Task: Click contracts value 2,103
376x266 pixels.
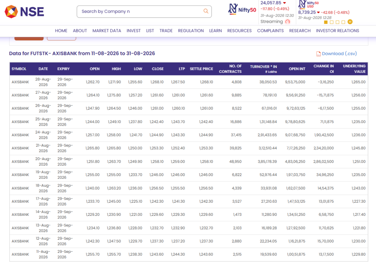Action: (237, 228)
